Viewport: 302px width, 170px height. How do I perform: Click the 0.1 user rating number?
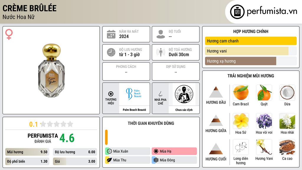34,124
